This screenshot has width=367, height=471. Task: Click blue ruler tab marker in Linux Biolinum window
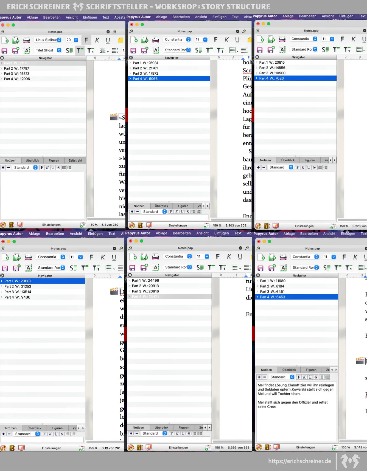(119, 58)
